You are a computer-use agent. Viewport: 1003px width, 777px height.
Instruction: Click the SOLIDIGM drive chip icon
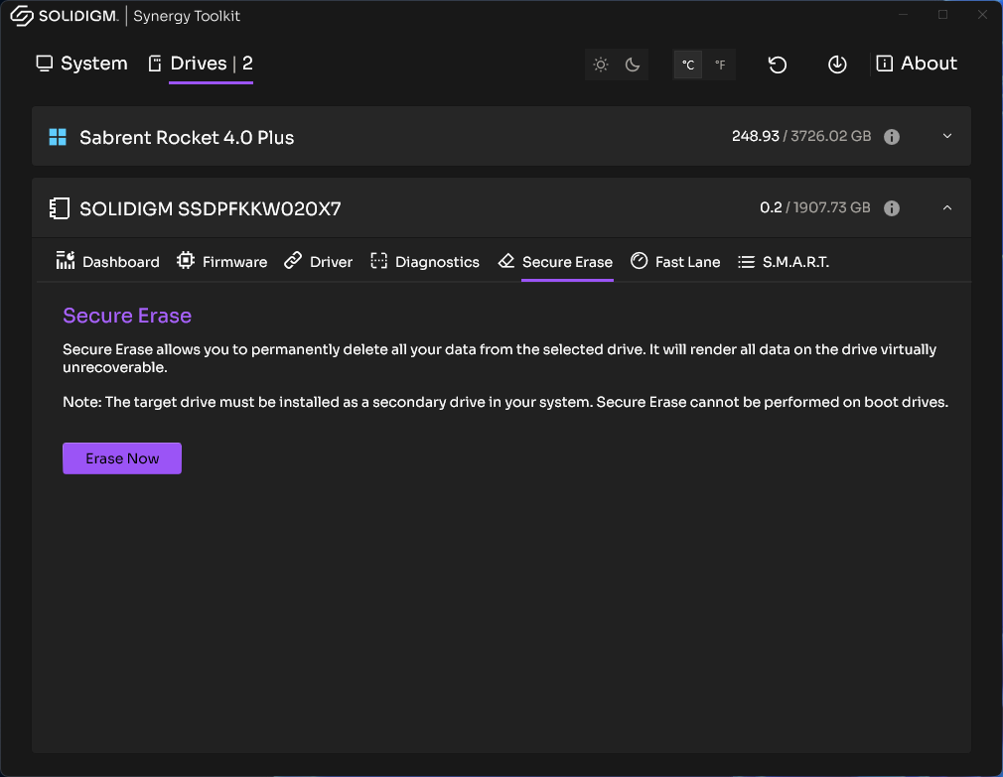coord(60,209)
